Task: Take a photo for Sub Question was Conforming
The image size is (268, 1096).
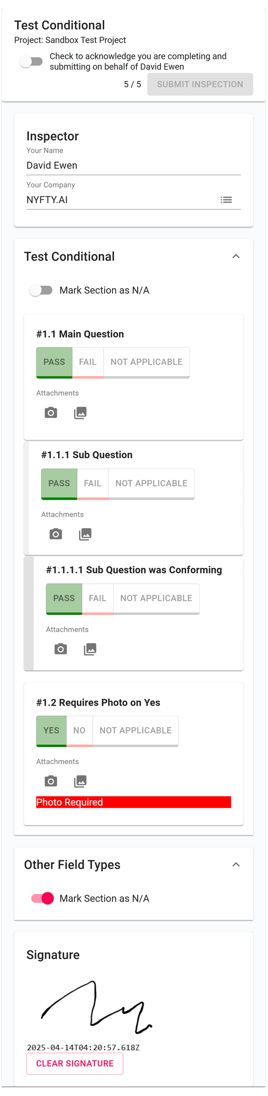Action: 60,648
